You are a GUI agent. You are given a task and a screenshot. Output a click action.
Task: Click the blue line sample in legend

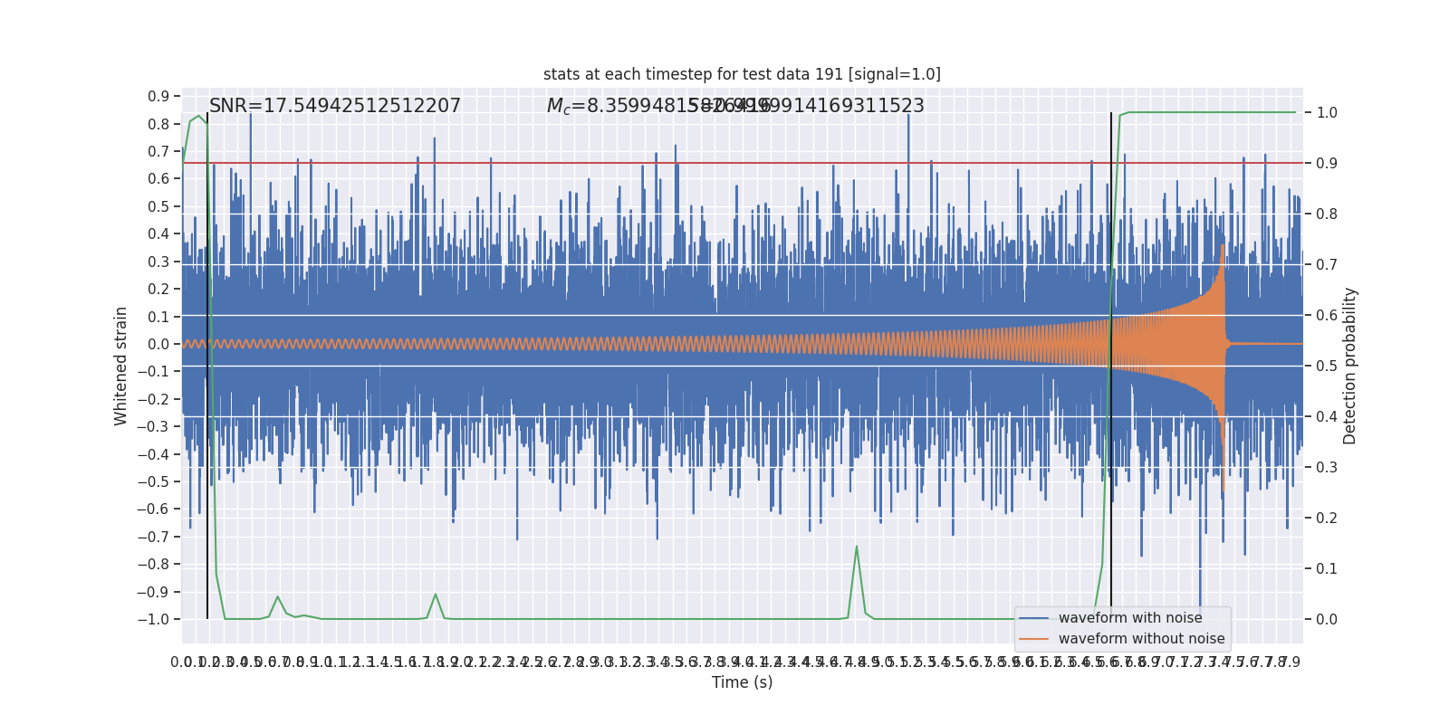click(1033, 618)
